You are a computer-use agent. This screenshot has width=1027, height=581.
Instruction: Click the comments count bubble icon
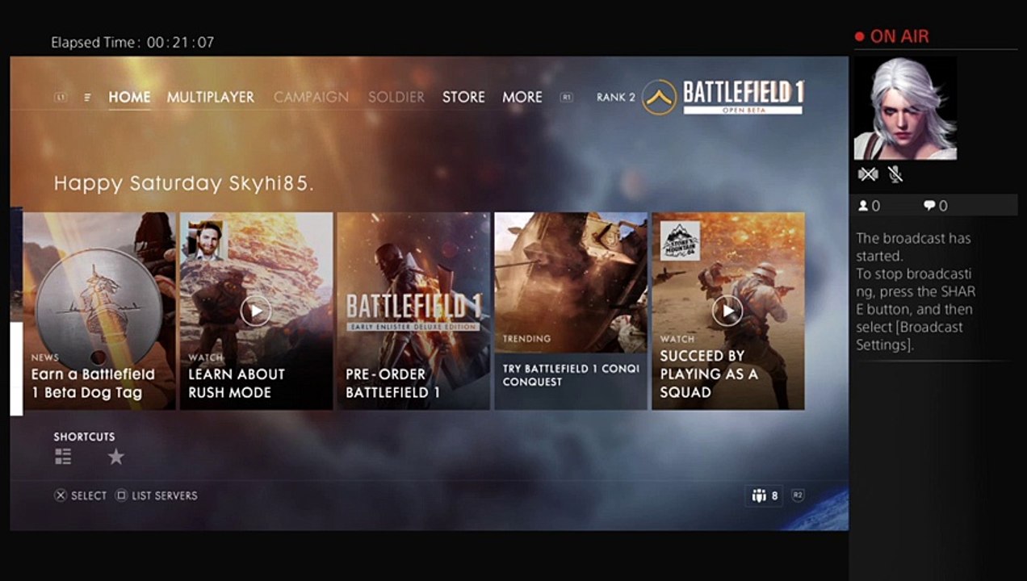pos(928,206)
